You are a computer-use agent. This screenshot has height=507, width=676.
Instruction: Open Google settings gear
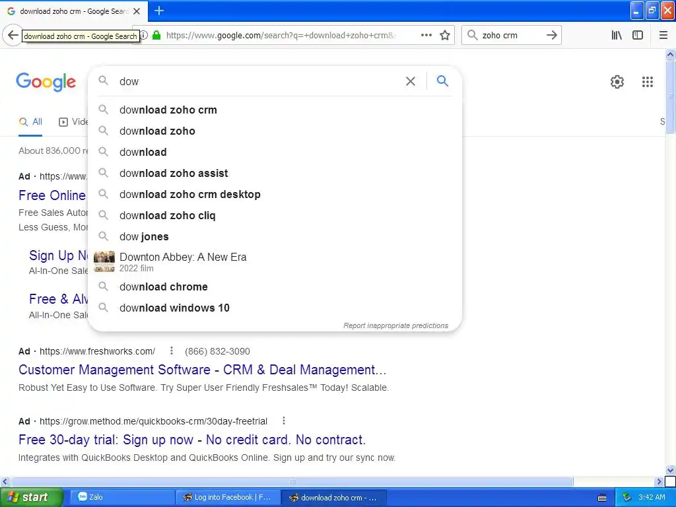[x=617, y=81]
